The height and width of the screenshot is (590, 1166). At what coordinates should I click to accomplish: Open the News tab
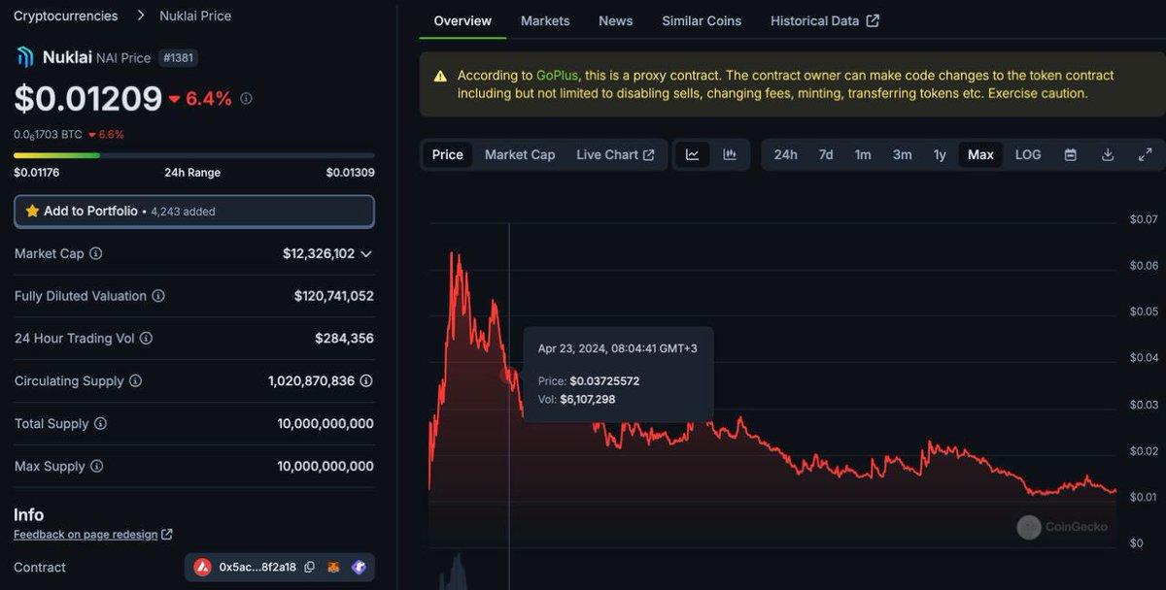tap(615, 20)
